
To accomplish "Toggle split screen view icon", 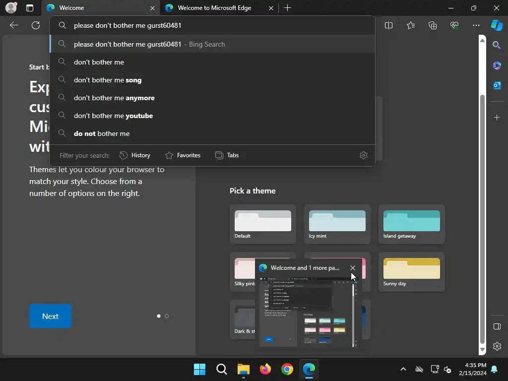I will (x=388, y=25).
